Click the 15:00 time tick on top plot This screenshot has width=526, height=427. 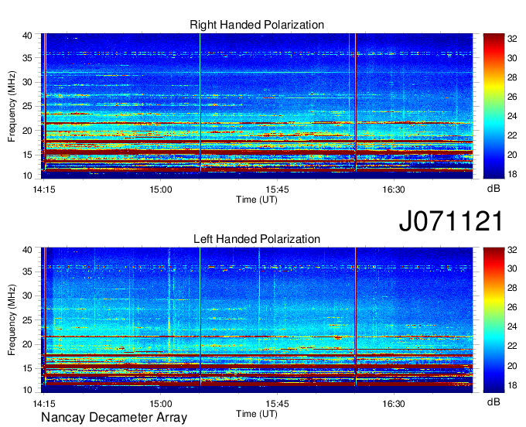160,190
